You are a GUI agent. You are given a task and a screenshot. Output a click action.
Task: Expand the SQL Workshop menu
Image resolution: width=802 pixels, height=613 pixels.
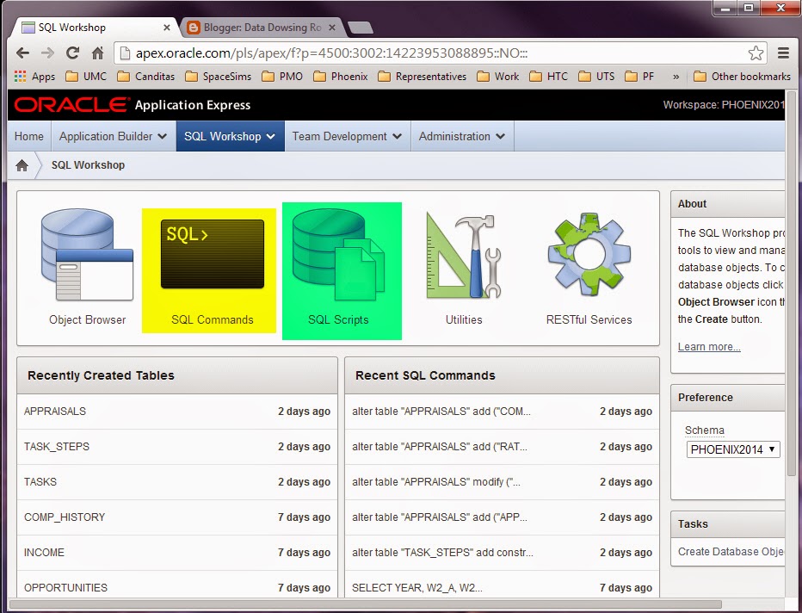[229, 136]
